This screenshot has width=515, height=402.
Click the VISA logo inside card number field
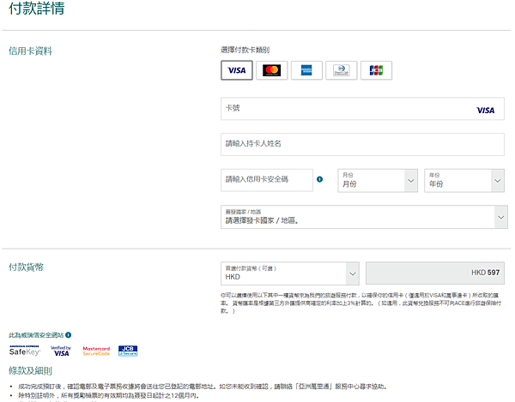click(486, 111)
